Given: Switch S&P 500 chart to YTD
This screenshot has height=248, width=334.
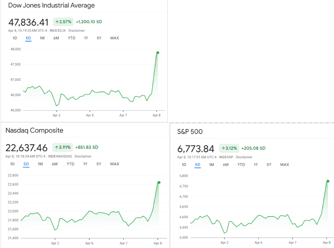Looking at the screenshot, I should pos(241,165).
